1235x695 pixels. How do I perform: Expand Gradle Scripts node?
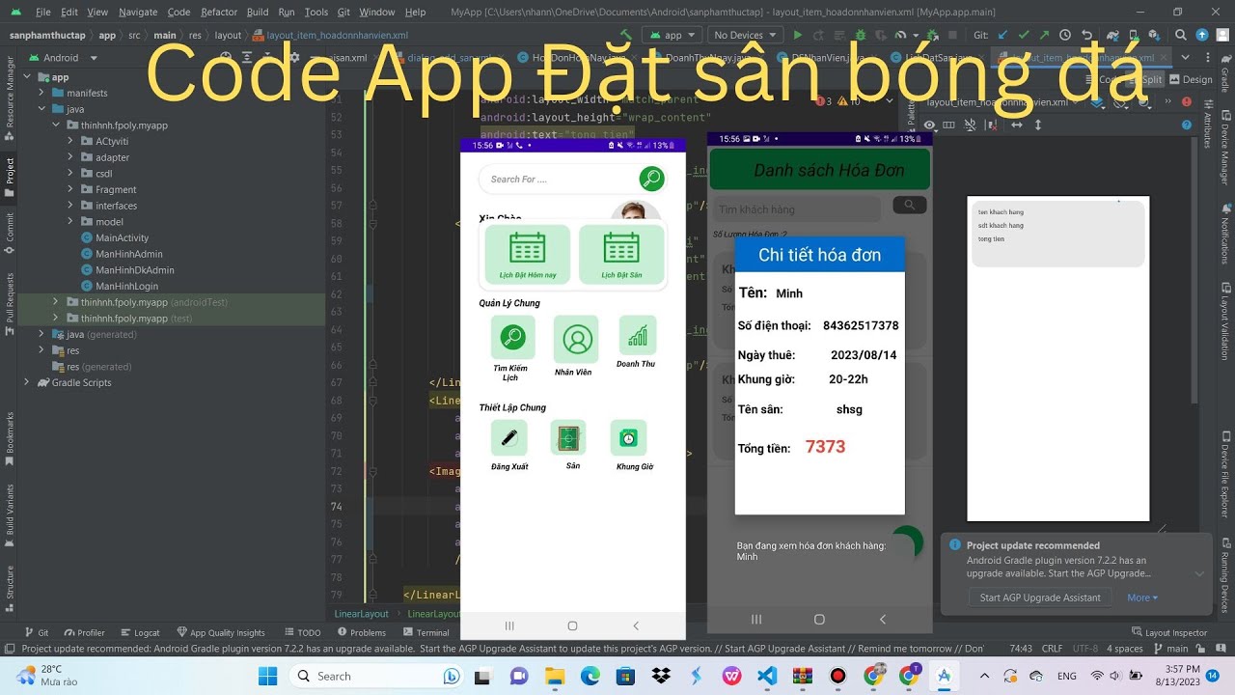click(27, 382)
